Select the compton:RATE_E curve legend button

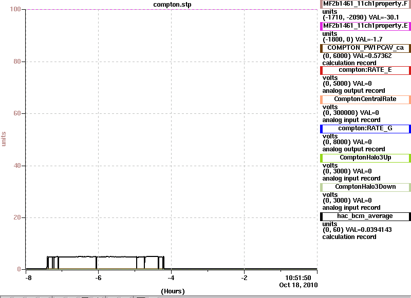(365, 70)
